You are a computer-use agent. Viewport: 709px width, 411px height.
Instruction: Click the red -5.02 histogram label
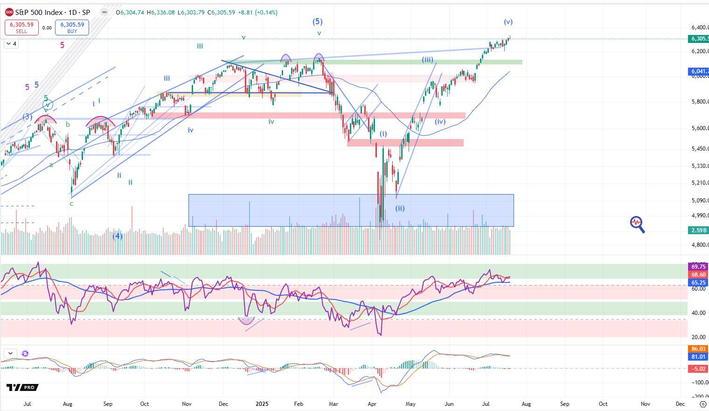(698, 369)
